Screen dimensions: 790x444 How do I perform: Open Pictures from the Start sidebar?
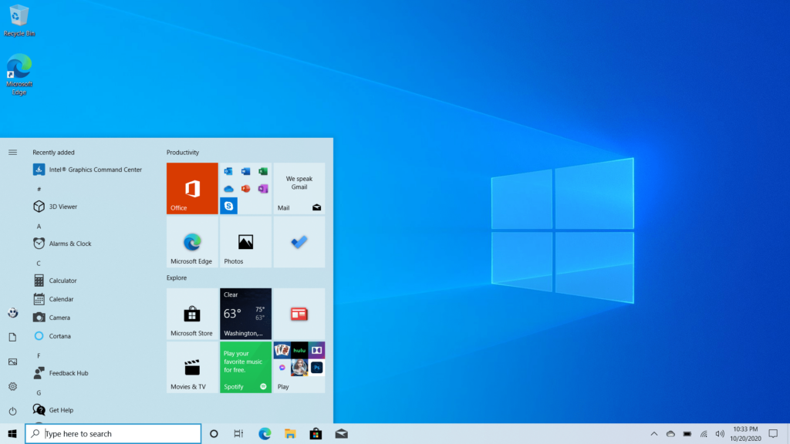point(12,362)
